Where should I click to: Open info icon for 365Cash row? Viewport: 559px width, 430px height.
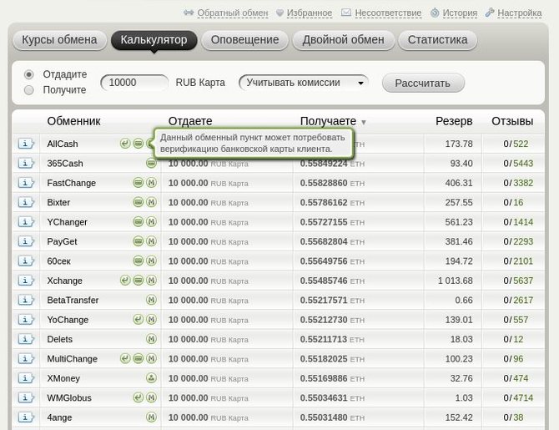(x=26, y=164)
